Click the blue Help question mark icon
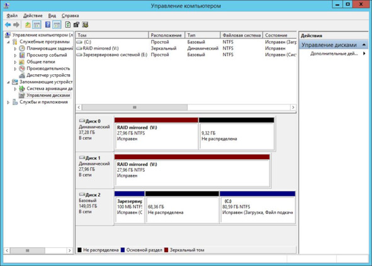372x266 pixels. (48, 25)
